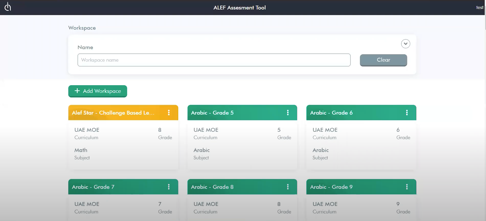
Task: Open the Arabic - Grade 6 workspace
Action: click(331, 113)
